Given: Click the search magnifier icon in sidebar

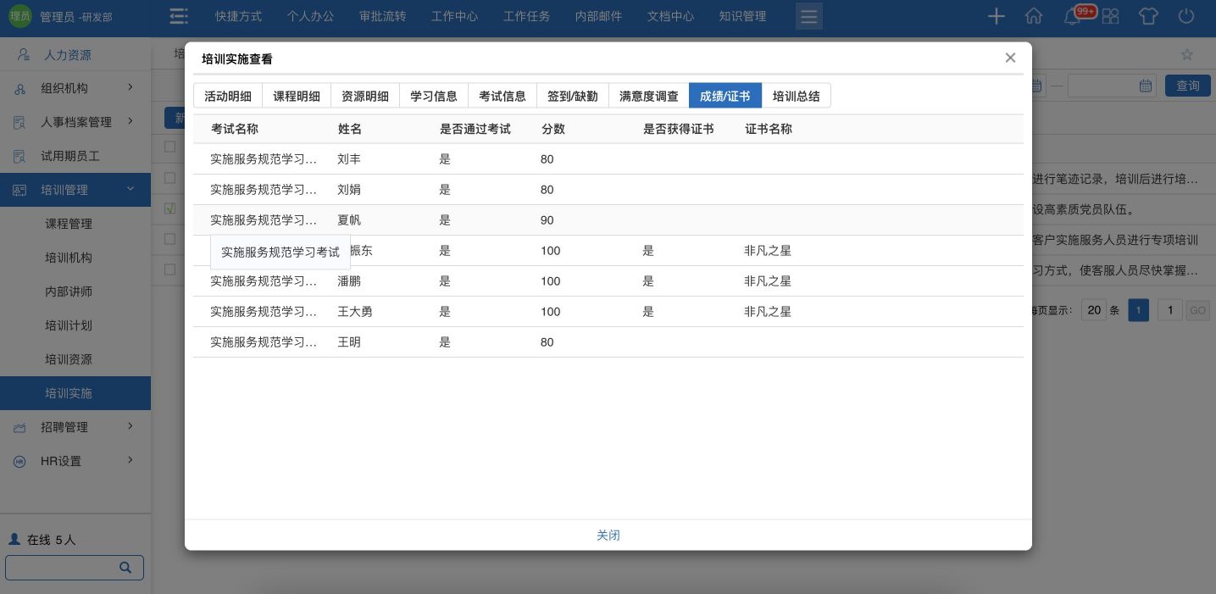Looking at the screenshot, I should click(125, 568).
